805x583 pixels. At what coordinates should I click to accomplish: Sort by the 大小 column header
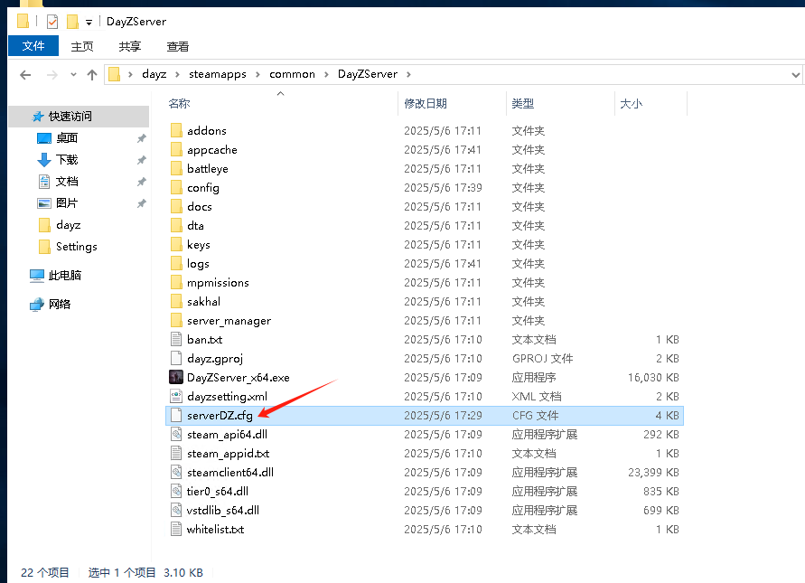(631, 104)
